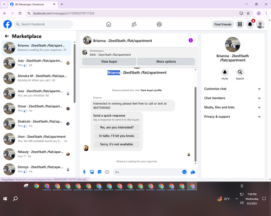This screenshot has width=271, height=216.
Task: Send quick response 'In talks. I'll let you know.'
Action: point(117,136)
